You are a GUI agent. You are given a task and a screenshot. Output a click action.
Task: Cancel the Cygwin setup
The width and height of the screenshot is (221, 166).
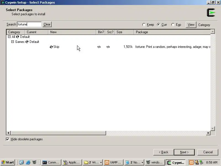pos(208,152)
